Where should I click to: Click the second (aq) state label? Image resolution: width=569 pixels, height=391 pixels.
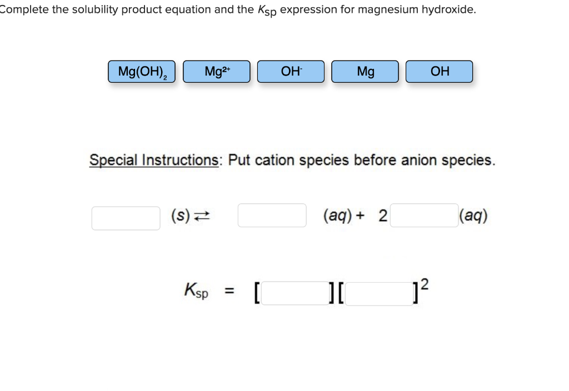pyautogui.click(x=473, y=215)
